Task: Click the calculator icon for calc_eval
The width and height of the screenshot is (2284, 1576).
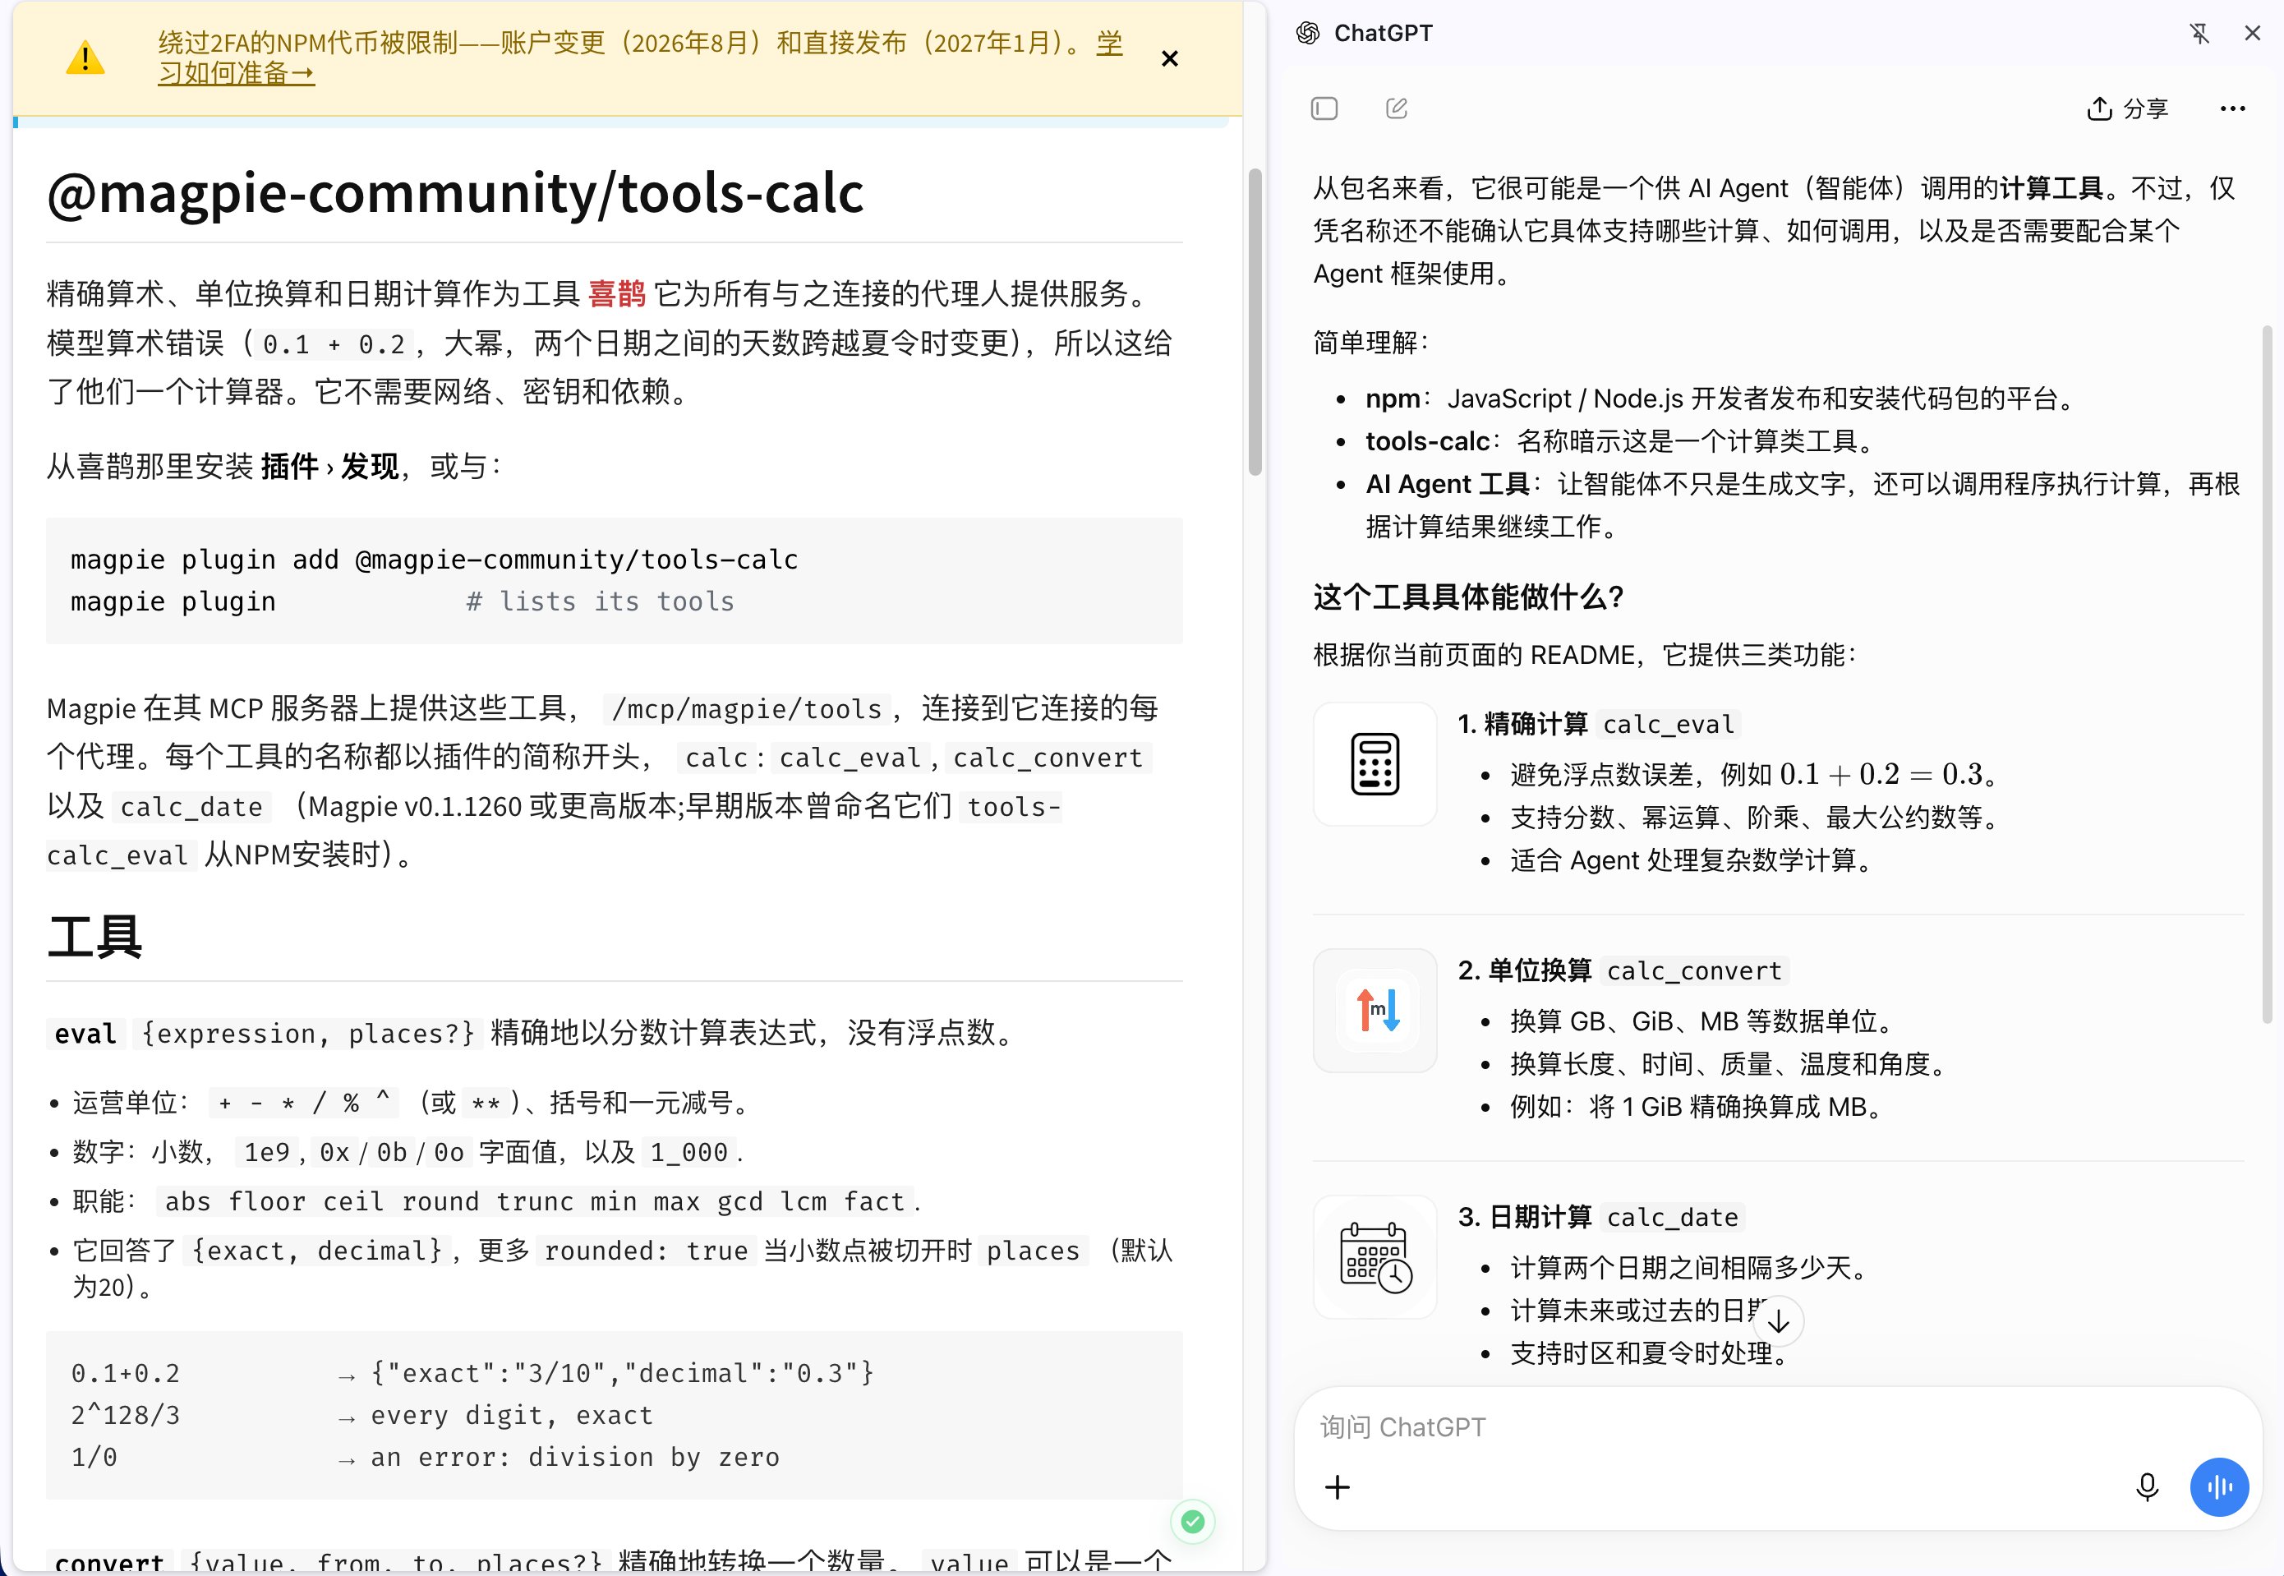Action: (x=1375, y=763)
